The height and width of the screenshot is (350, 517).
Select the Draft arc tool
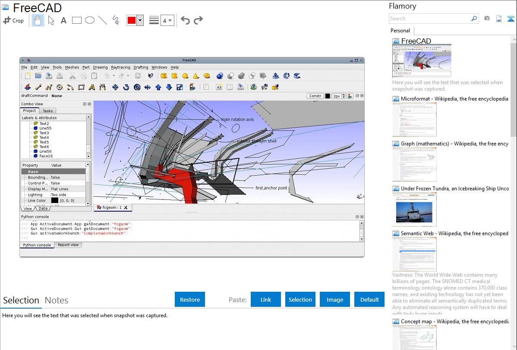tap(70, 87)
